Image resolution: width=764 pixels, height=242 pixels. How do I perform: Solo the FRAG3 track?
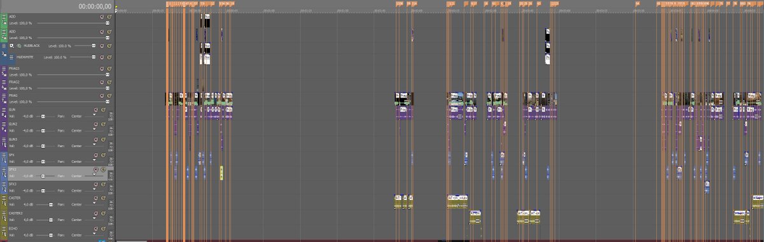tap(110, 68)
